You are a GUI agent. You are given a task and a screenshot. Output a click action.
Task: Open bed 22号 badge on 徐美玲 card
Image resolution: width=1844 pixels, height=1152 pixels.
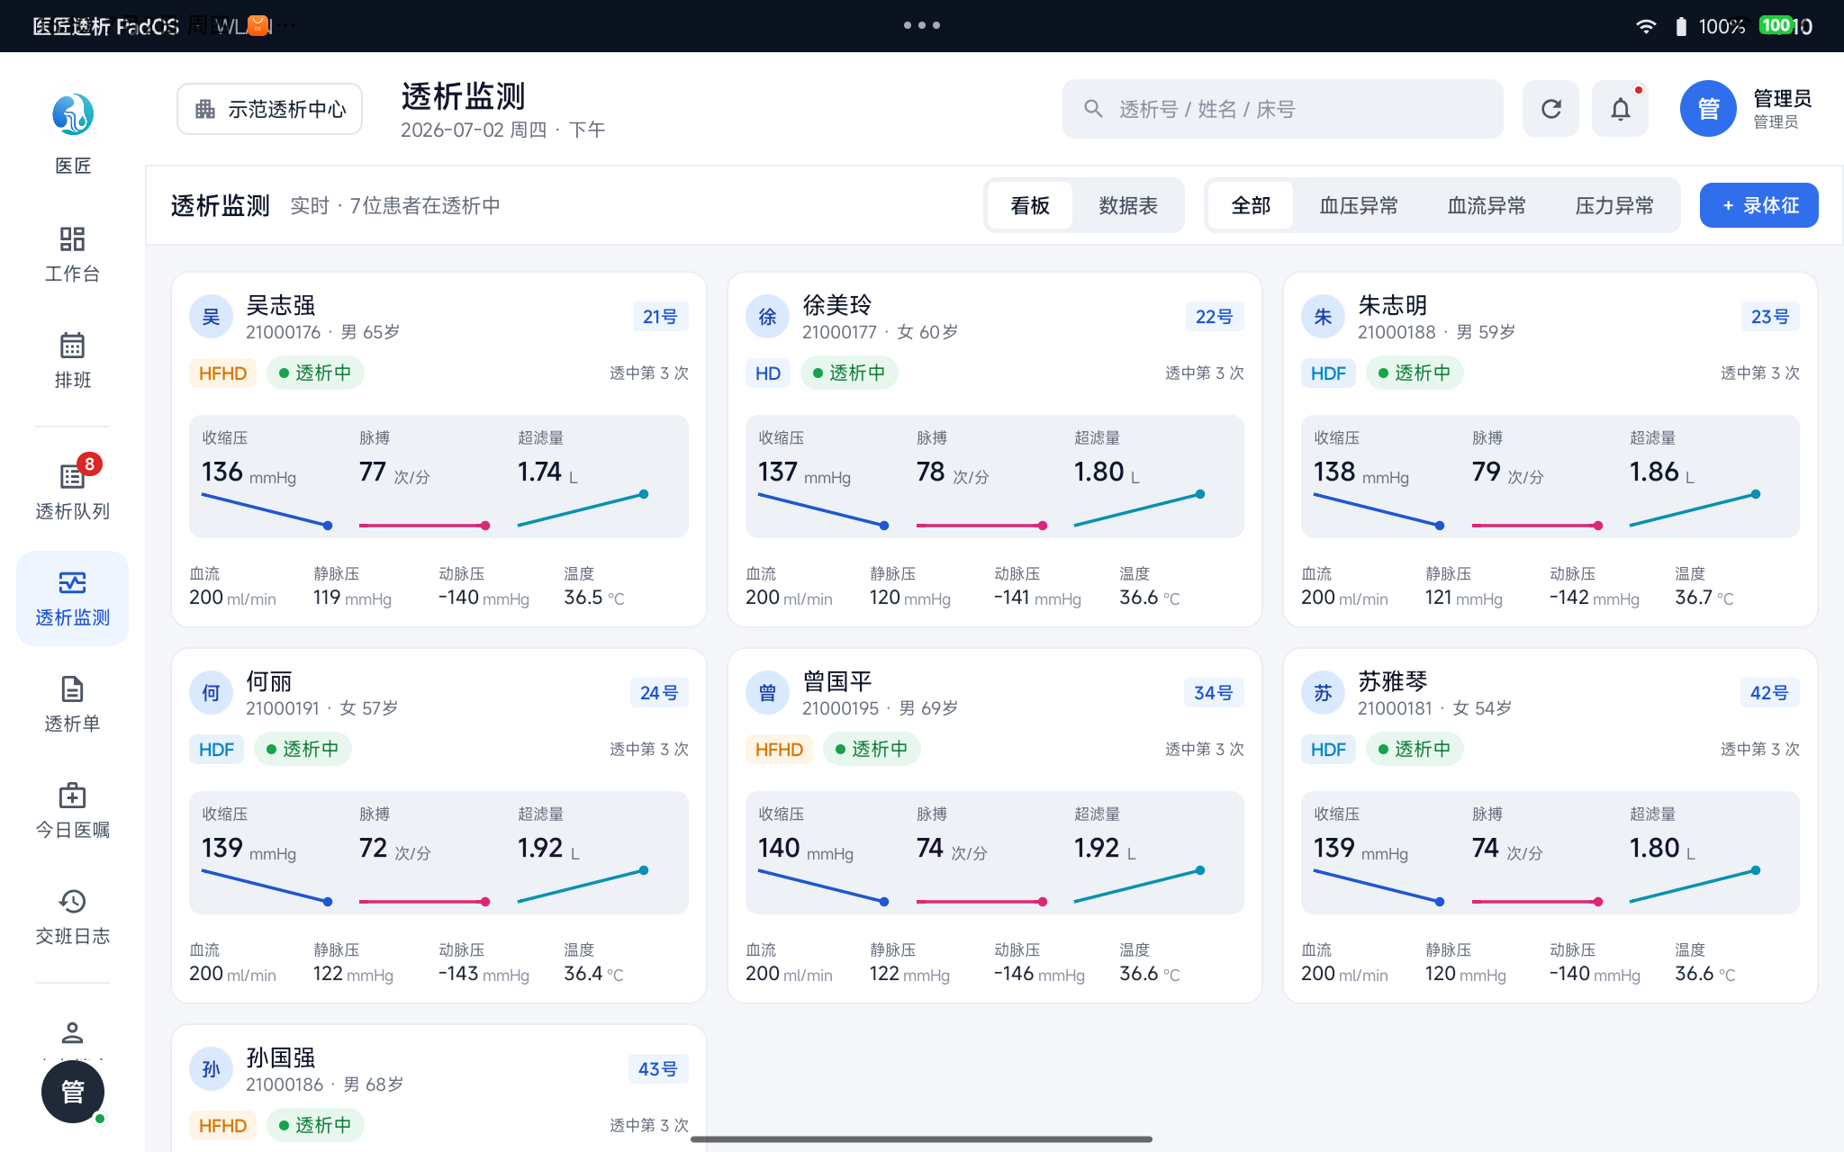[x=1214, y=317]
